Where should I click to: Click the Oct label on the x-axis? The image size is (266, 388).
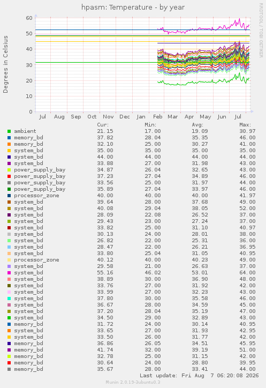click(92, 116)
